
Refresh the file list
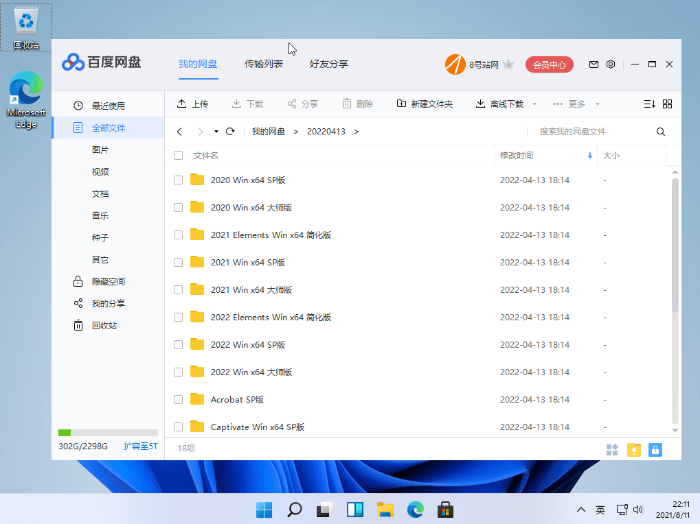click(230, 132)
